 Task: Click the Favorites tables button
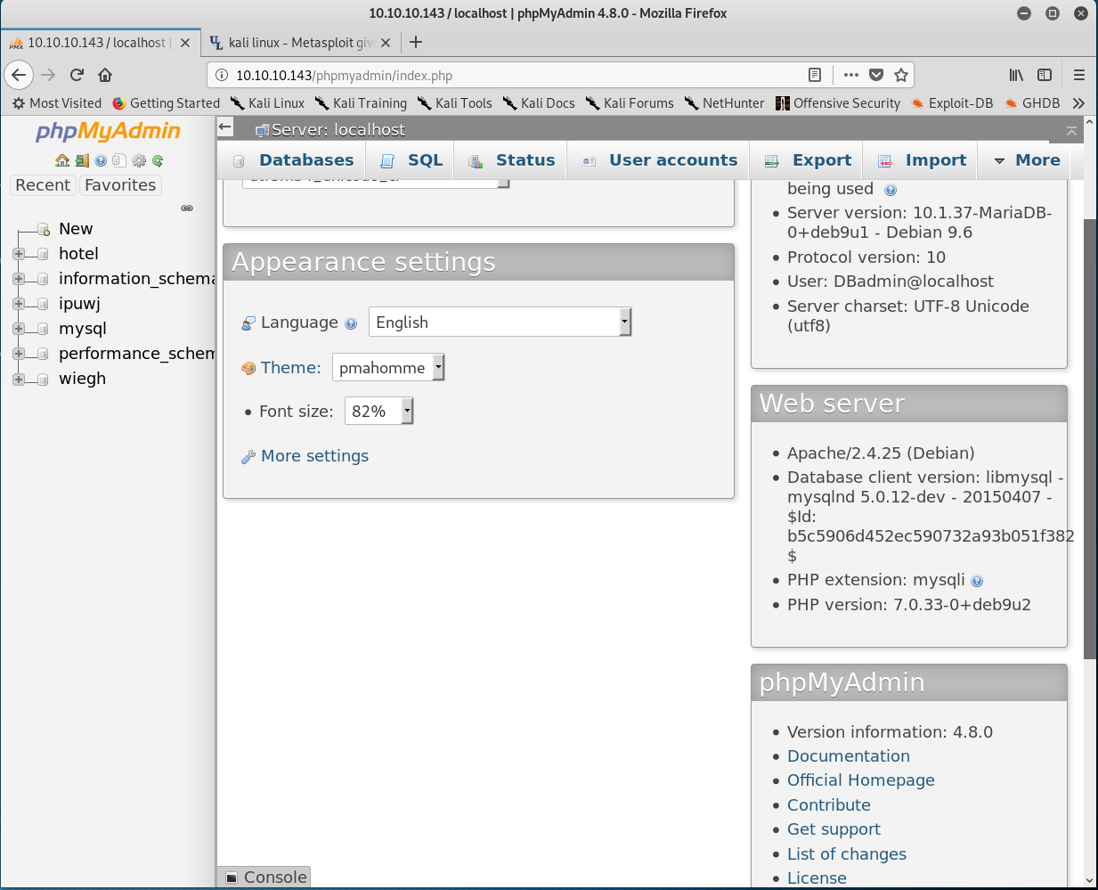(x=120, y=185)
